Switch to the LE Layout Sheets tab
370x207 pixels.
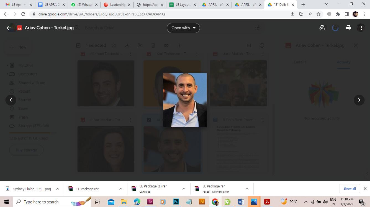(x=183, y=5)
